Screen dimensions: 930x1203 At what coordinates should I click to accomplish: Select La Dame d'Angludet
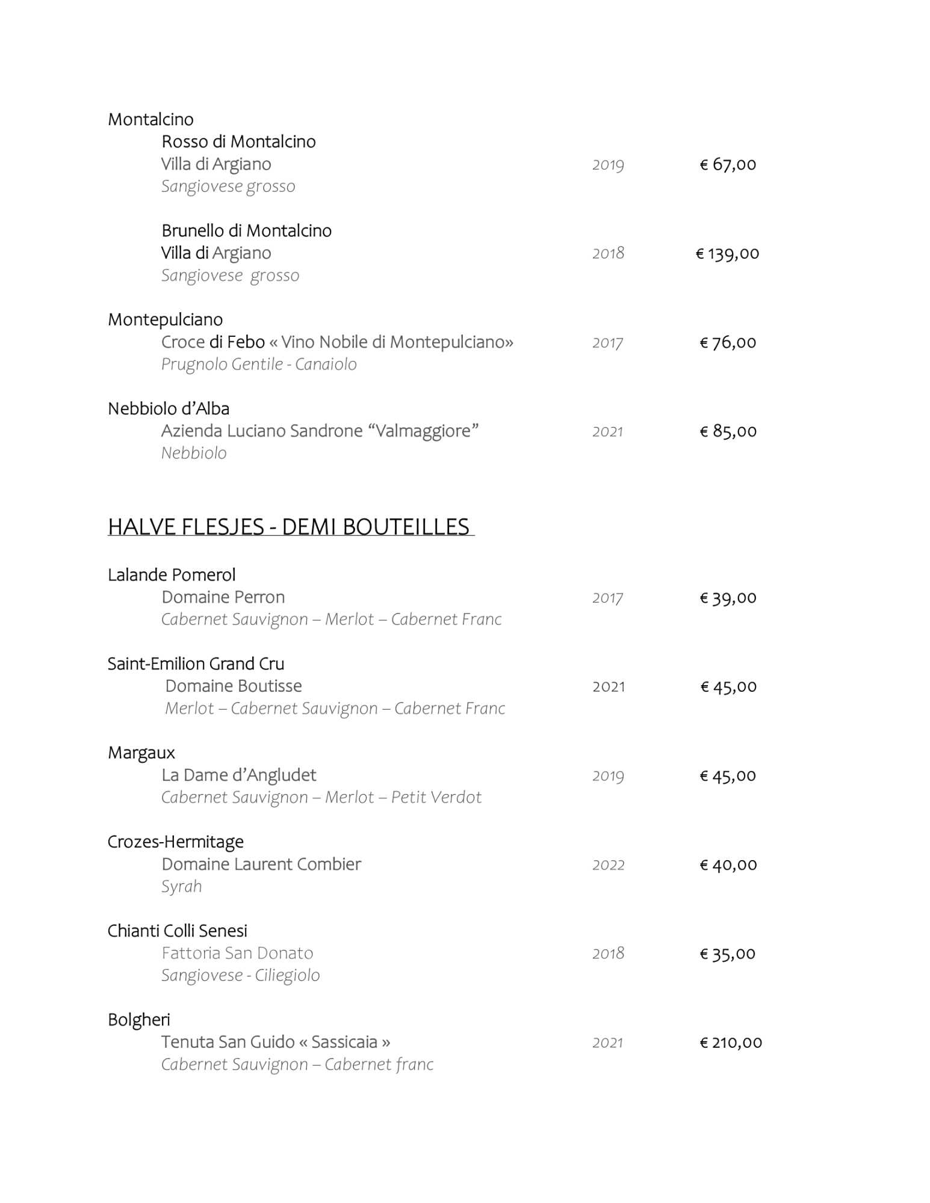pos(238,775)
